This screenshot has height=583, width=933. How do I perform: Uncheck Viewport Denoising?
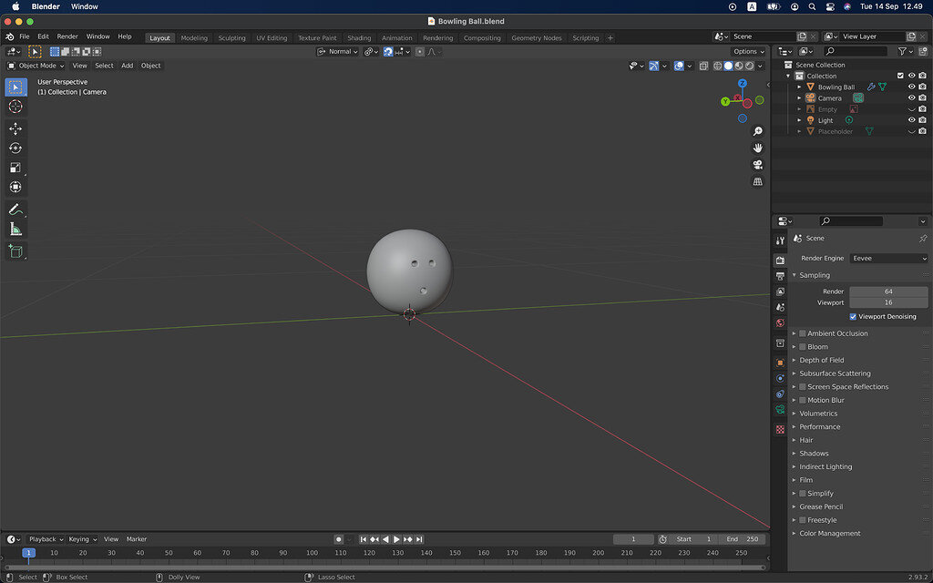pyautogui.click(x=854, y=316)
